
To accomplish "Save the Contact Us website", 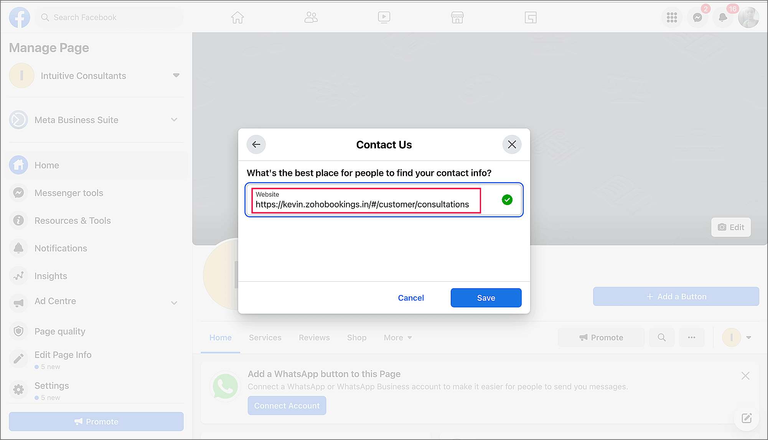I will (486, 298).
